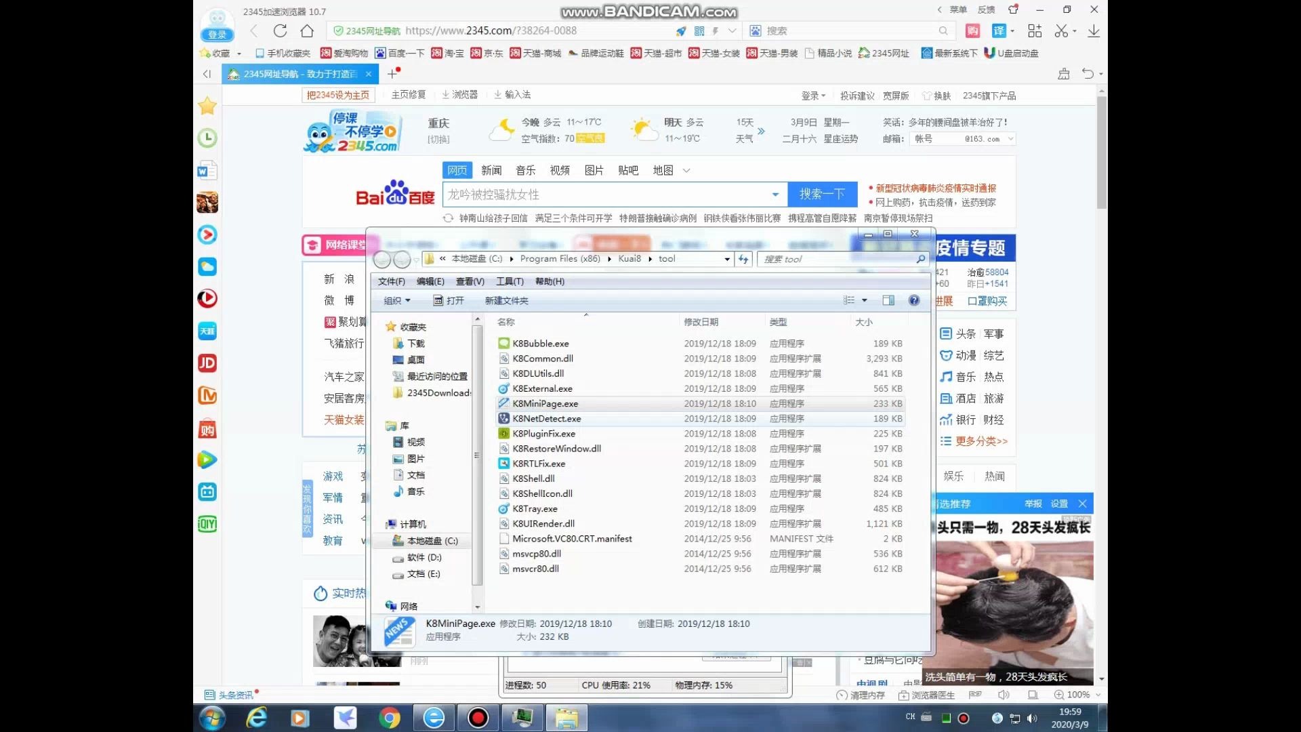This screenshot has height=732, width=1301.
Task: Open the 工具(T) menu in Explorer
Action: click(510, 281)
